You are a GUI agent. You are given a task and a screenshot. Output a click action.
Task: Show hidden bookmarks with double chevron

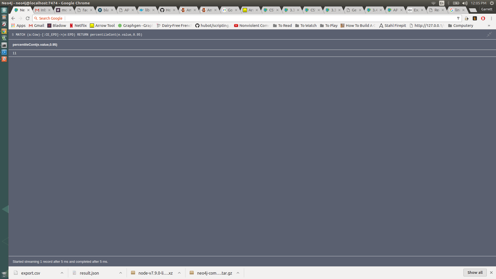pyautogui.click(x=489, y=26)
